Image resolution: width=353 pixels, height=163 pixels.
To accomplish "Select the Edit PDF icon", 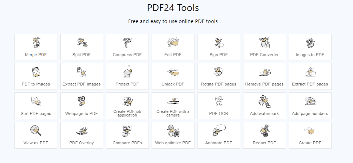I will click(x=173, y=43).
